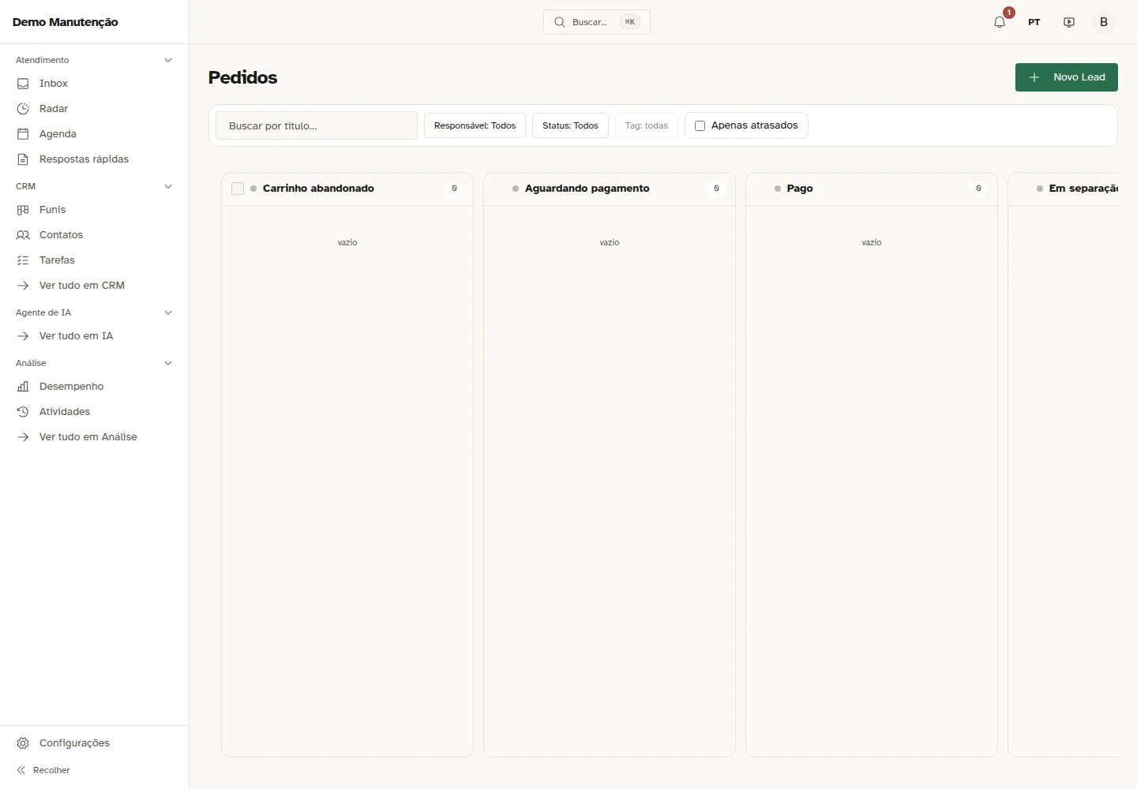Click the global Buscar search box

tap(597, 22)
